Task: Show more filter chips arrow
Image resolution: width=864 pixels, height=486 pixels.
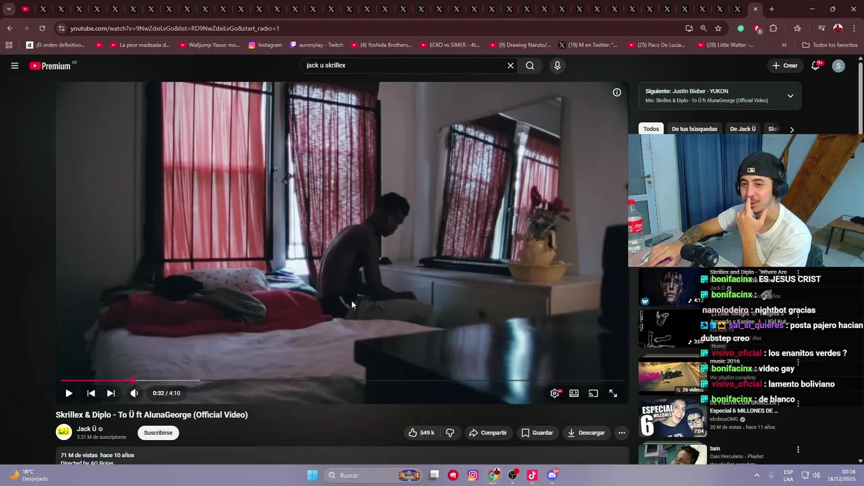Action: [792, 130]
